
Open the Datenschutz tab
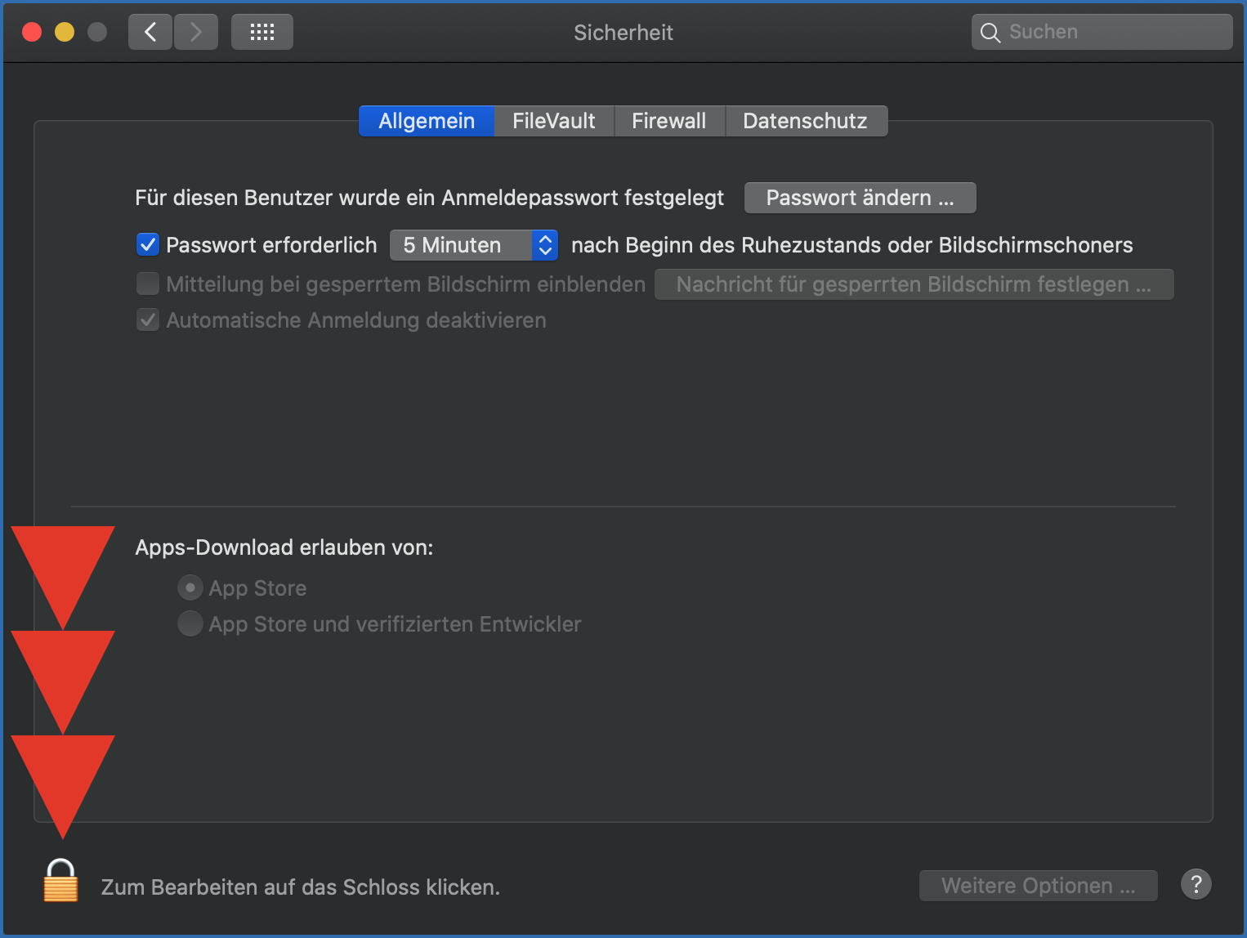click(805, 121)
